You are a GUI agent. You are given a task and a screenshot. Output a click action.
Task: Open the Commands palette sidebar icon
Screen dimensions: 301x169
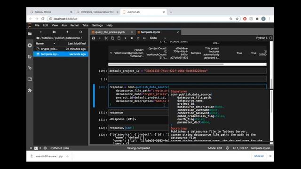tap(30, 56)
